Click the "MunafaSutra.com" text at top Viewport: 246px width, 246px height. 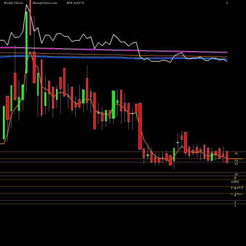(x=45, y=3)
